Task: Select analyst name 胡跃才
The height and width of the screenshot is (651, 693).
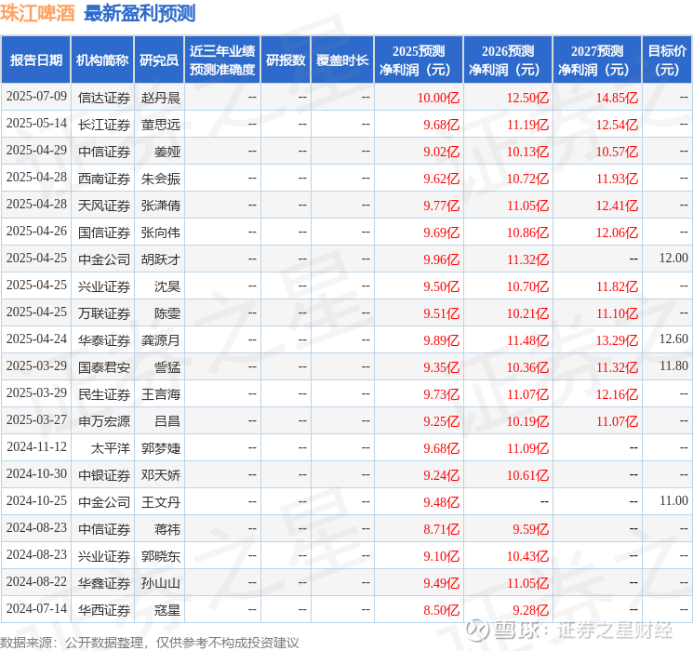Action: 161,259
